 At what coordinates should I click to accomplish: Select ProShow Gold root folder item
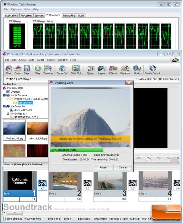[15, 88]
